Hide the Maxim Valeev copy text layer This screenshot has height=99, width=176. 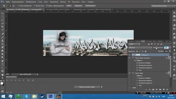(x=130, y=58)
